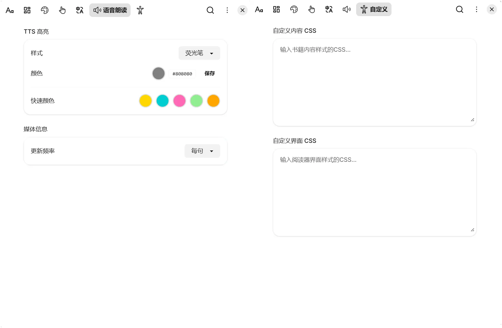Focus the 自定义内容 CSS text area
The height and width of the screenshot is (328, 502).
click(375, 82)
